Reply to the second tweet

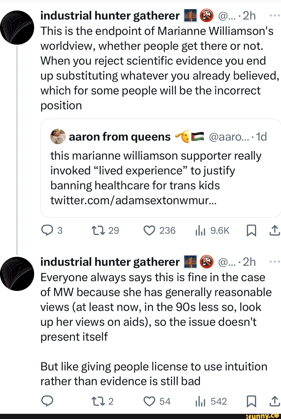pos(47,401)
